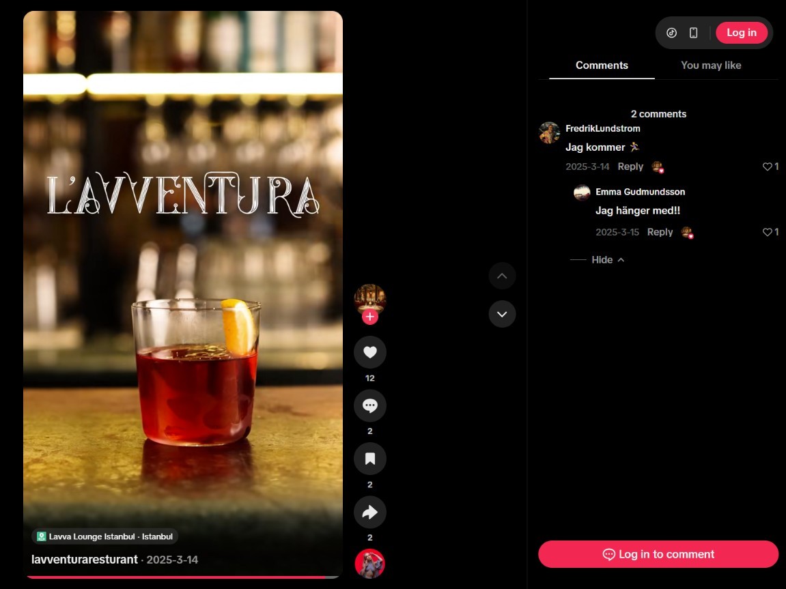The height and width of the screenshot is (589, 786).
Task: Click the 2025-3-15 reply date
Action: (617, 232)
